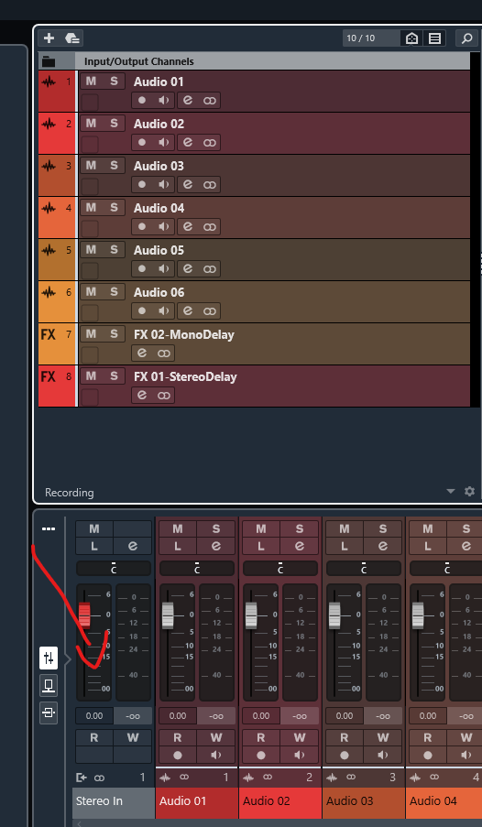Click the red Stereo In fader handle

(84, 615)
